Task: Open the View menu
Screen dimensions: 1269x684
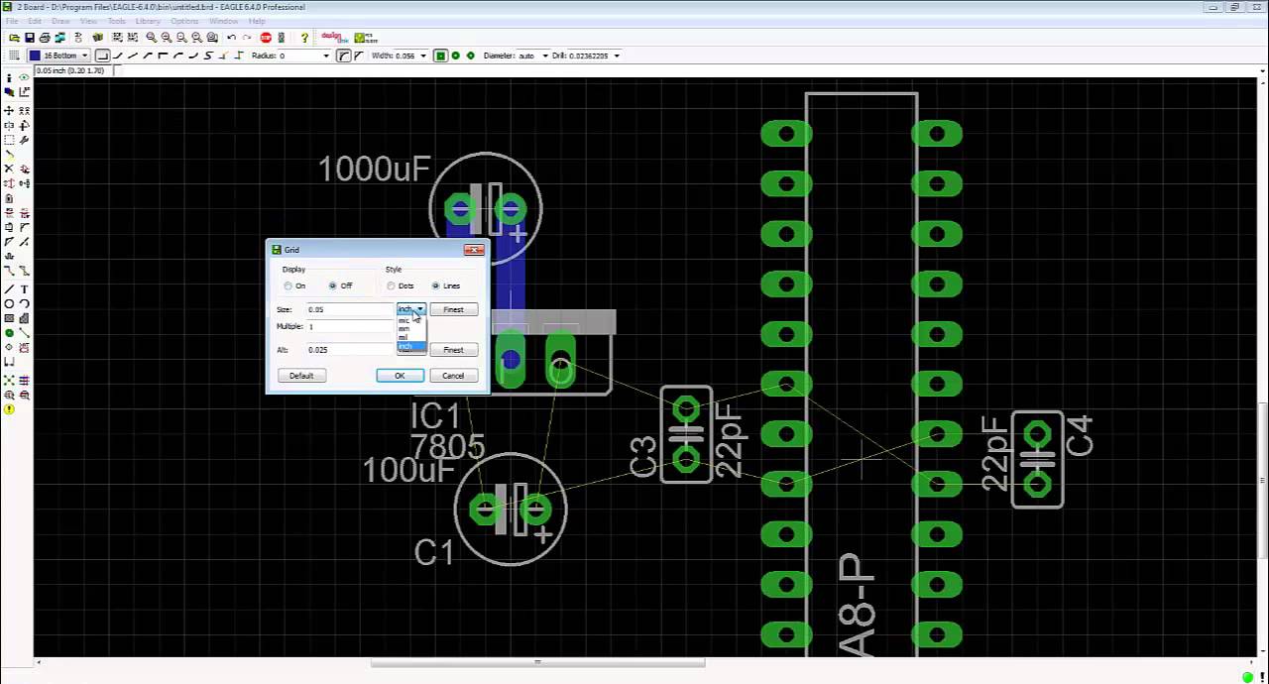Action: [x=88, y=21]
